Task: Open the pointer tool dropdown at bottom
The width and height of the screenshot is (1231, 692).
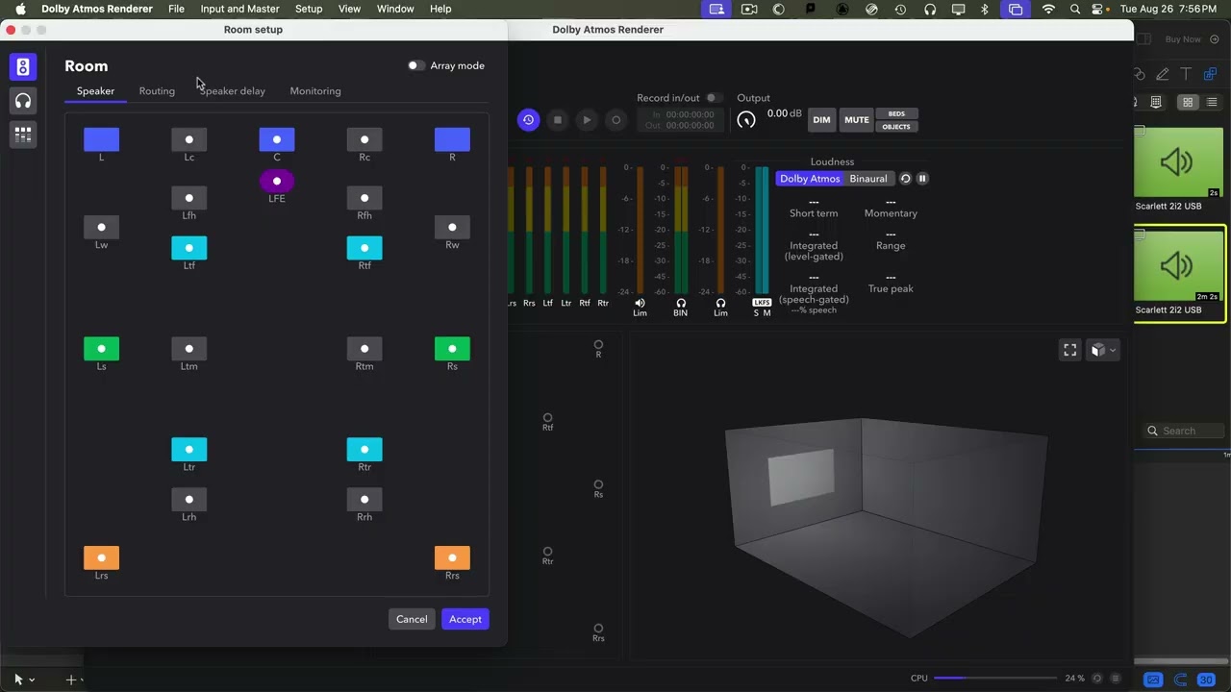Action: click(x=24, y=680)
